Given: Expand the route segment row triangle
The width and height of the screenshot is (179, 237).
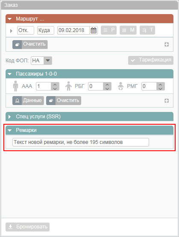Looking at the screenshot, I should pos(11,31).
